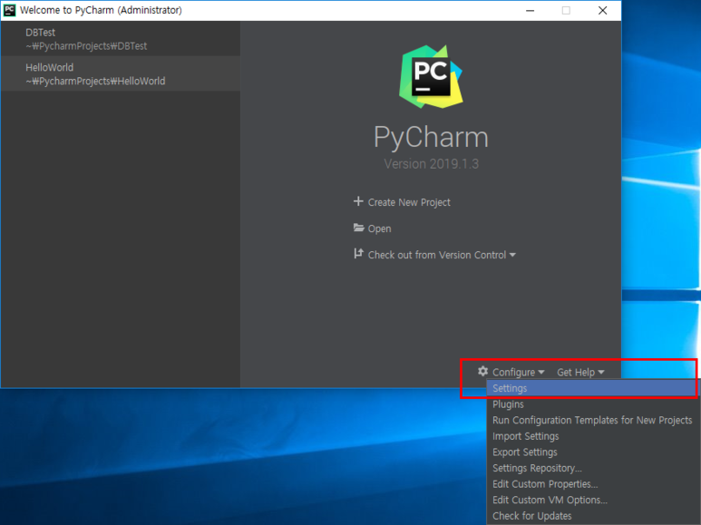Click the Open link
This screenshot has height=525, width=701.
point(379,228)
